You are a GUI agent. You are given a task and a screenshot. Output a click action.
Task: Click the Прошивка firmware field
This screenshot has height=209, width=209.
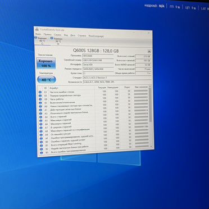pos(98,56)
